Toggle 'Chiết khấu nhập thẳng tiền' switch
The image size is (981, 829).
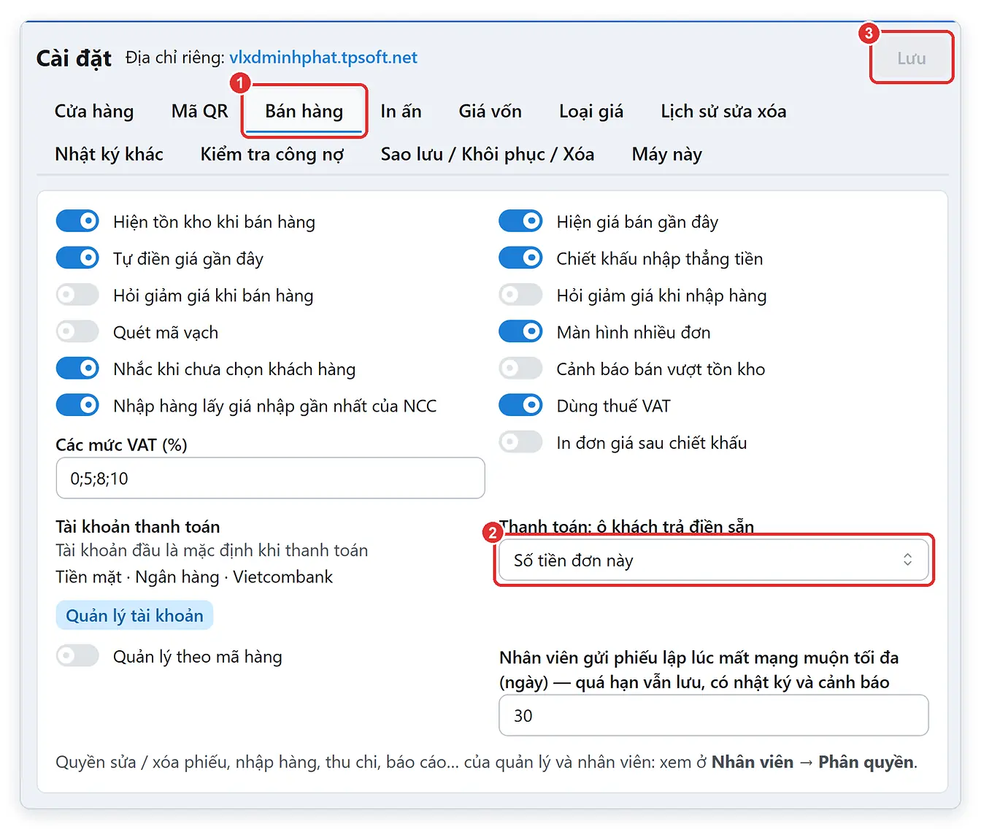(520, 258)
